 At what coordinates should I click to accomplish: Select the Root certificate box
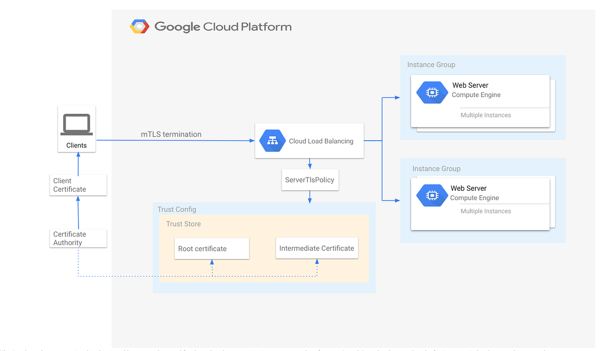212,248
